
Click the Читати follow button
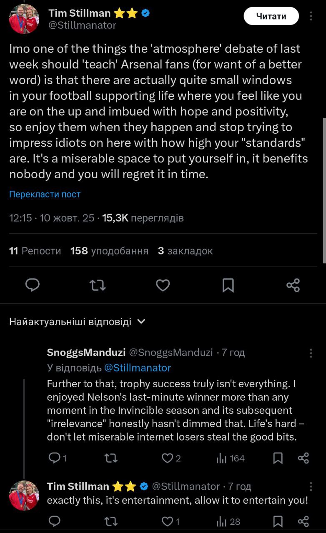(271, 16)
